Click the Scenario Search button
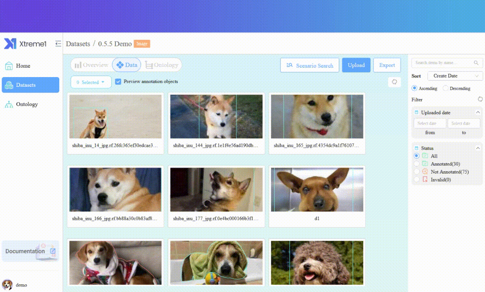The height and width of the screenshot is (292, 485). coord(310,65)
